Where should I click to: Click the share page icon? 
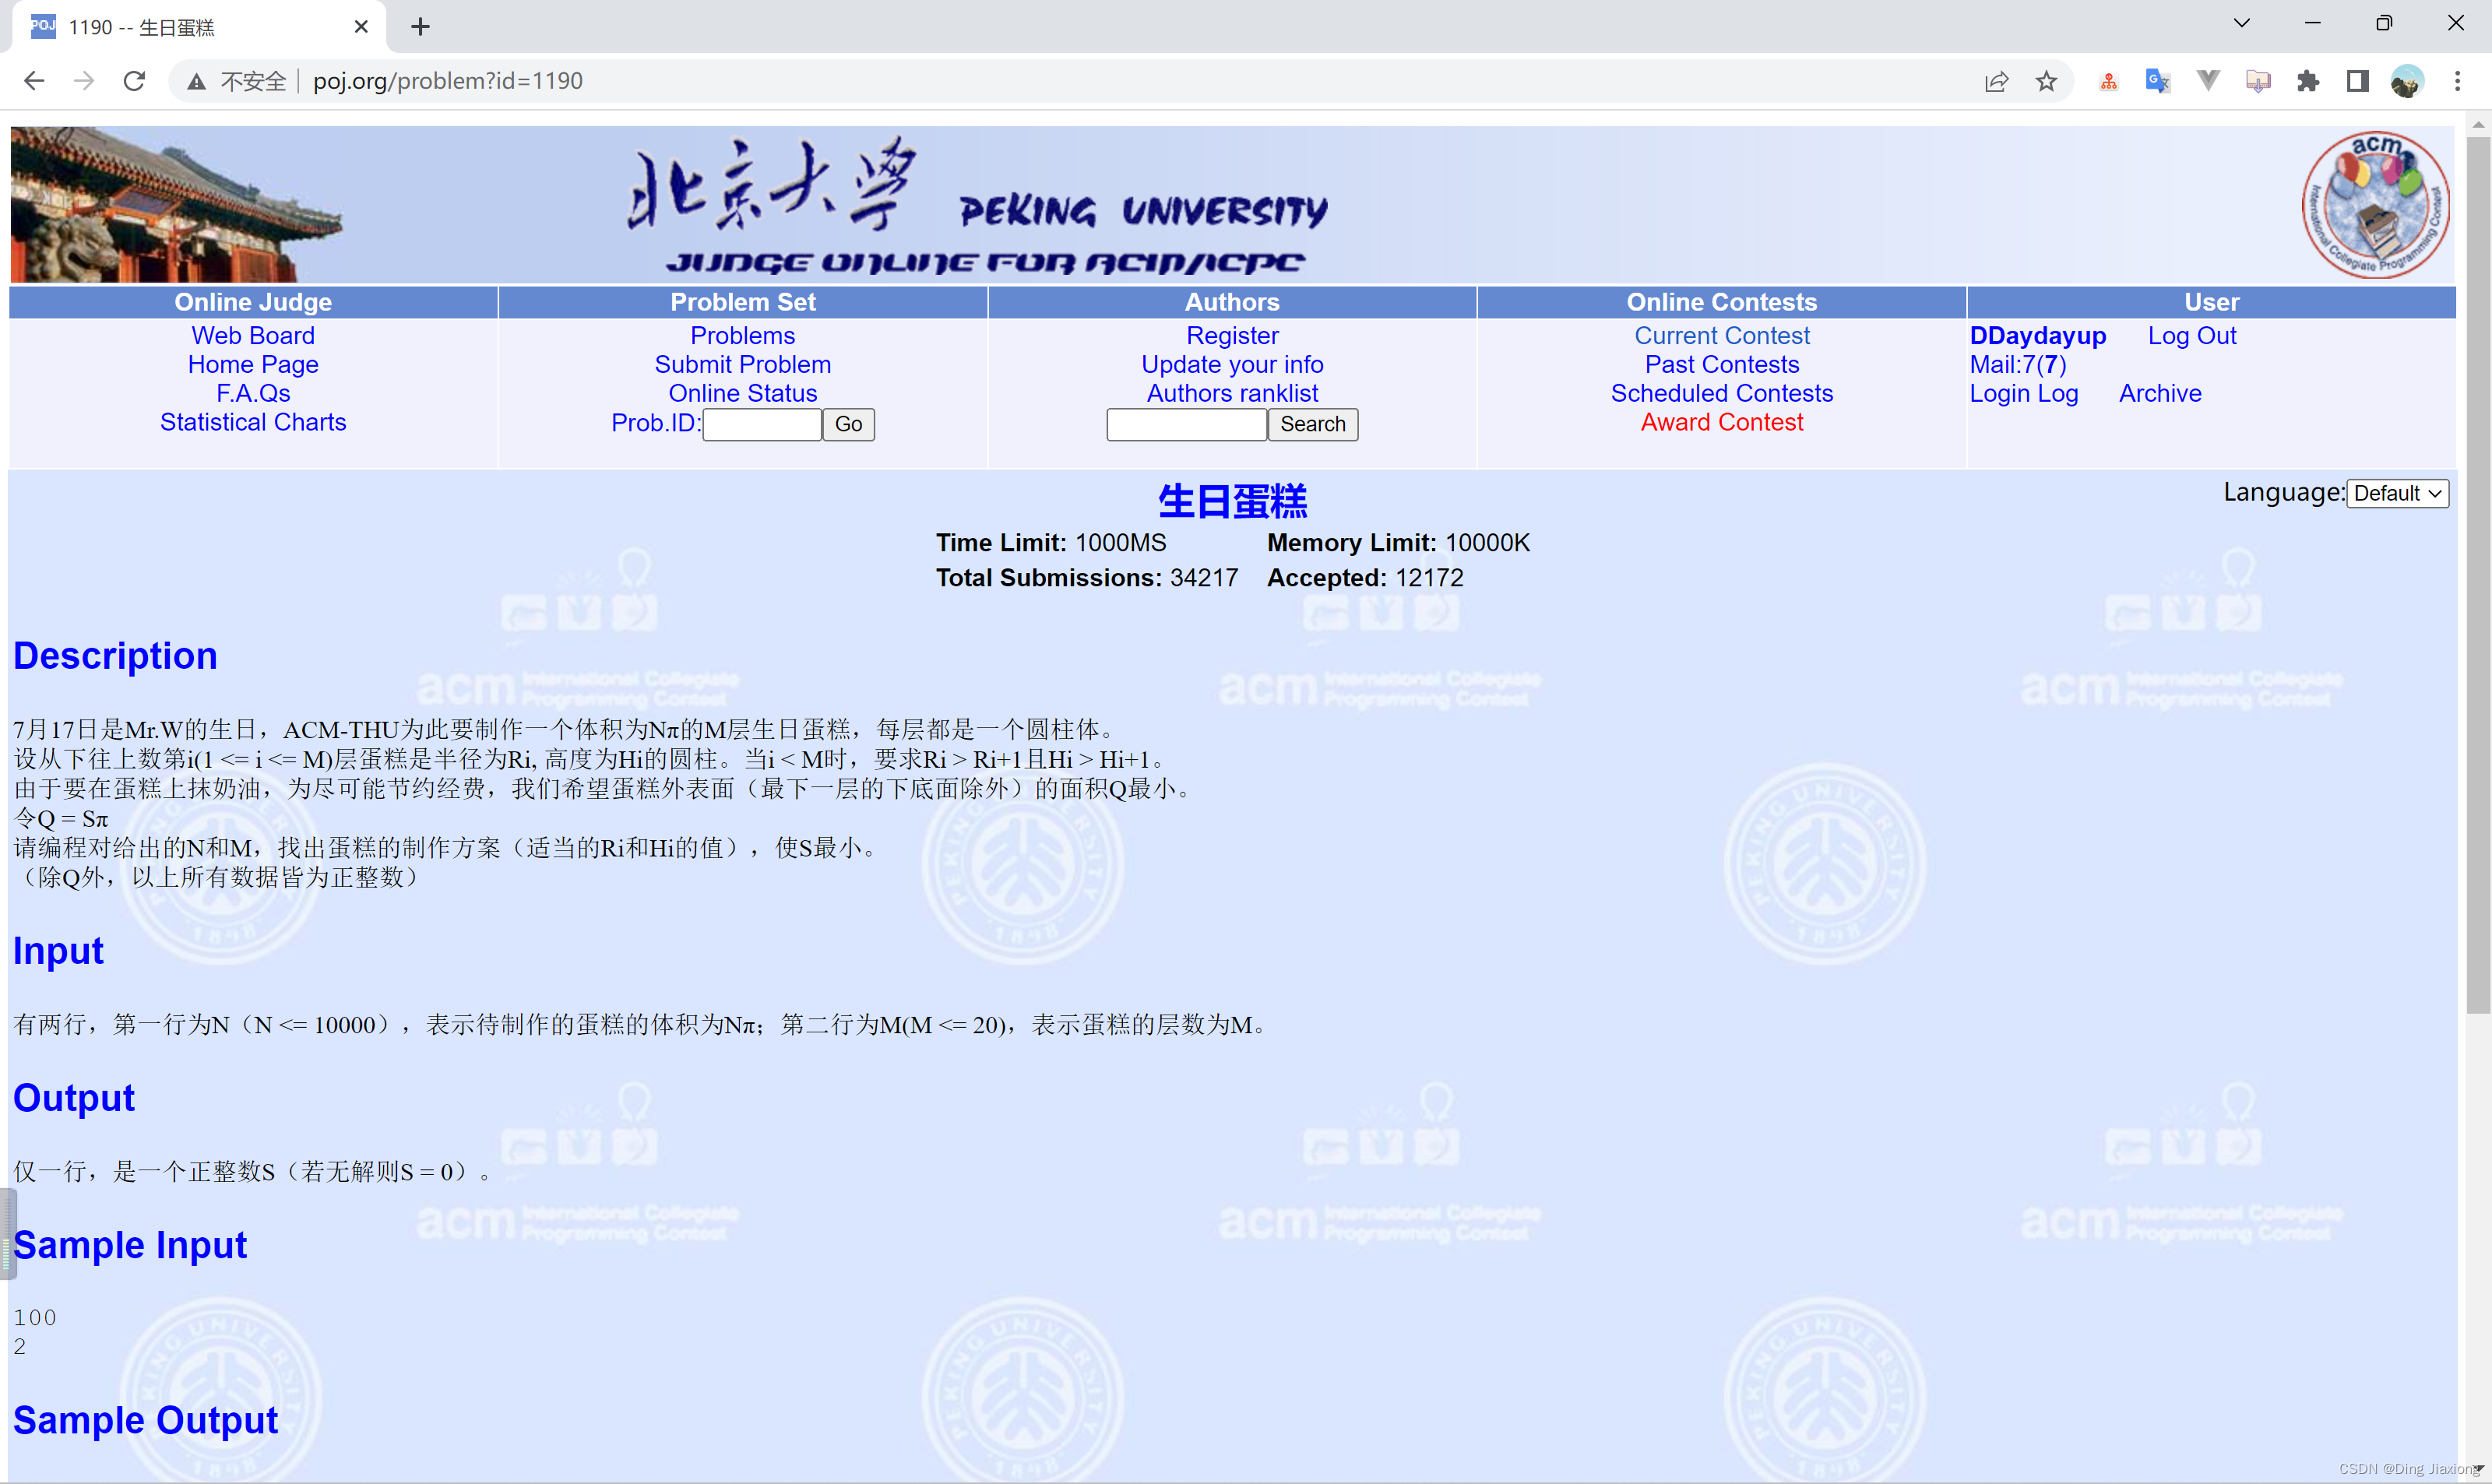click(x=1996, y=81)
